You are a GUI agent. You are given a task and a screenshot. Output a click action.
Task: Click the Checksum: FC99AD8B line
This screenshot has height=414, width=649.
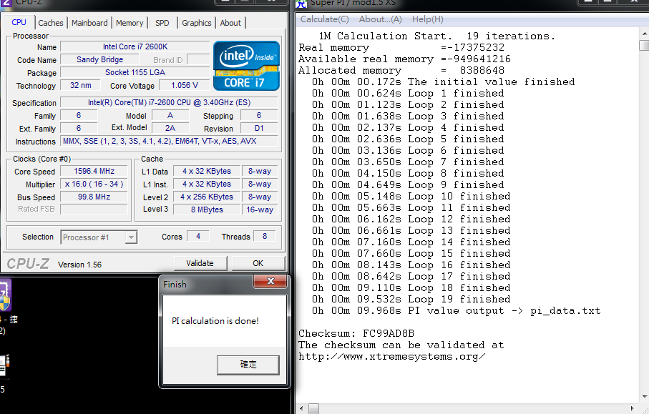tap(356, 333)
